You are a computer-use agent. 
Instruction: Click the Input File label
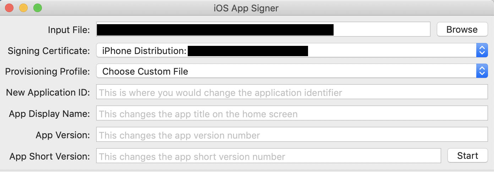(x=69, y=30)
